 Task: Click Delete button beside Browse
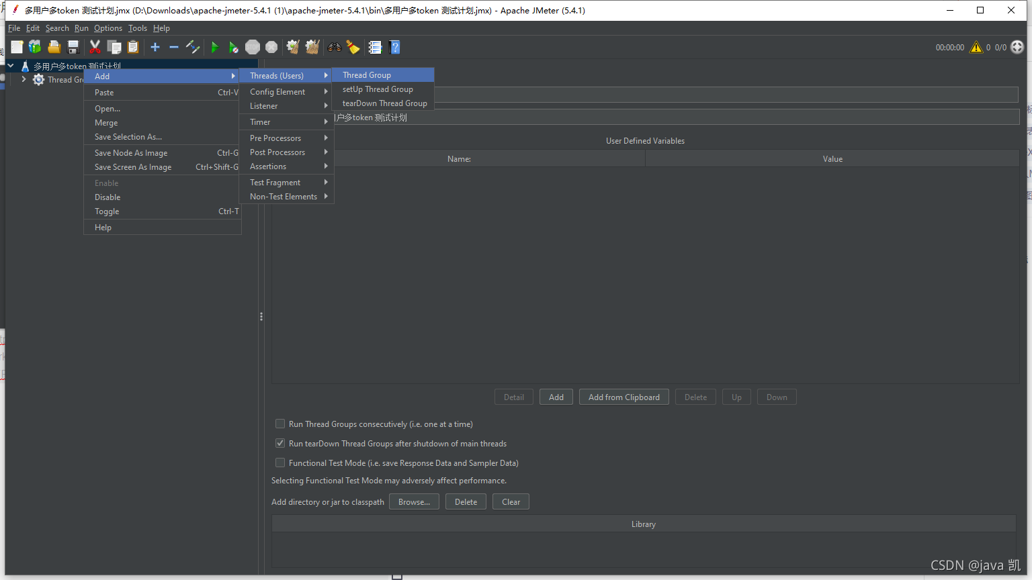pos(466,502)
